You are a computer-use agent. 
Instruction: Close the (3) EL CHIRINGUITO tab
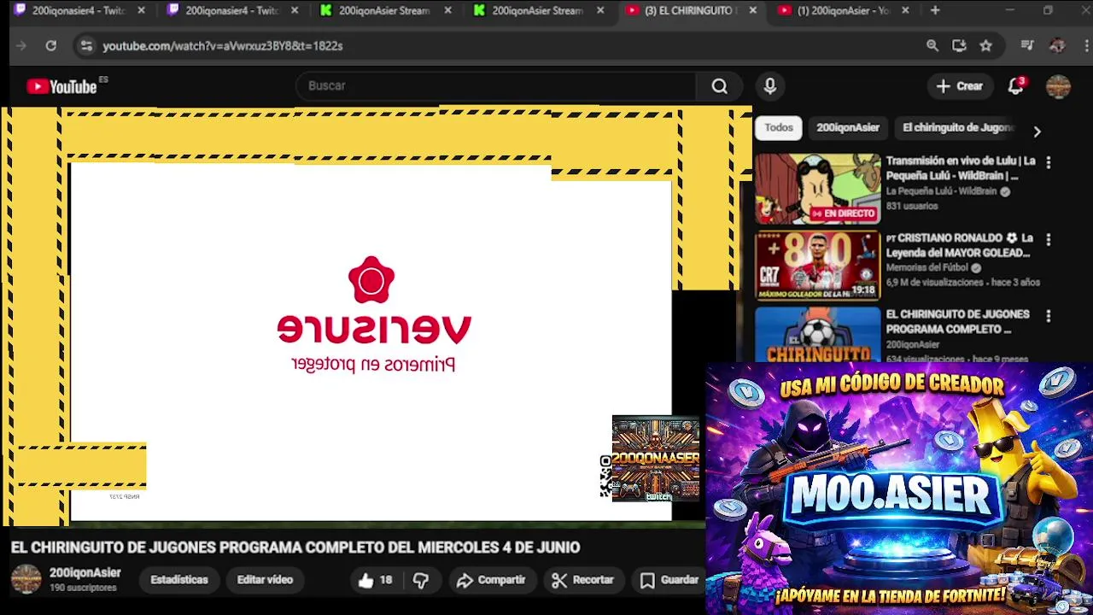coord(752,11)
